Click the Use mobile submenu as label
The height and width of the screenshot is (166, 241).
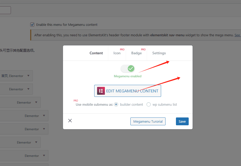[x=94, y=104]
